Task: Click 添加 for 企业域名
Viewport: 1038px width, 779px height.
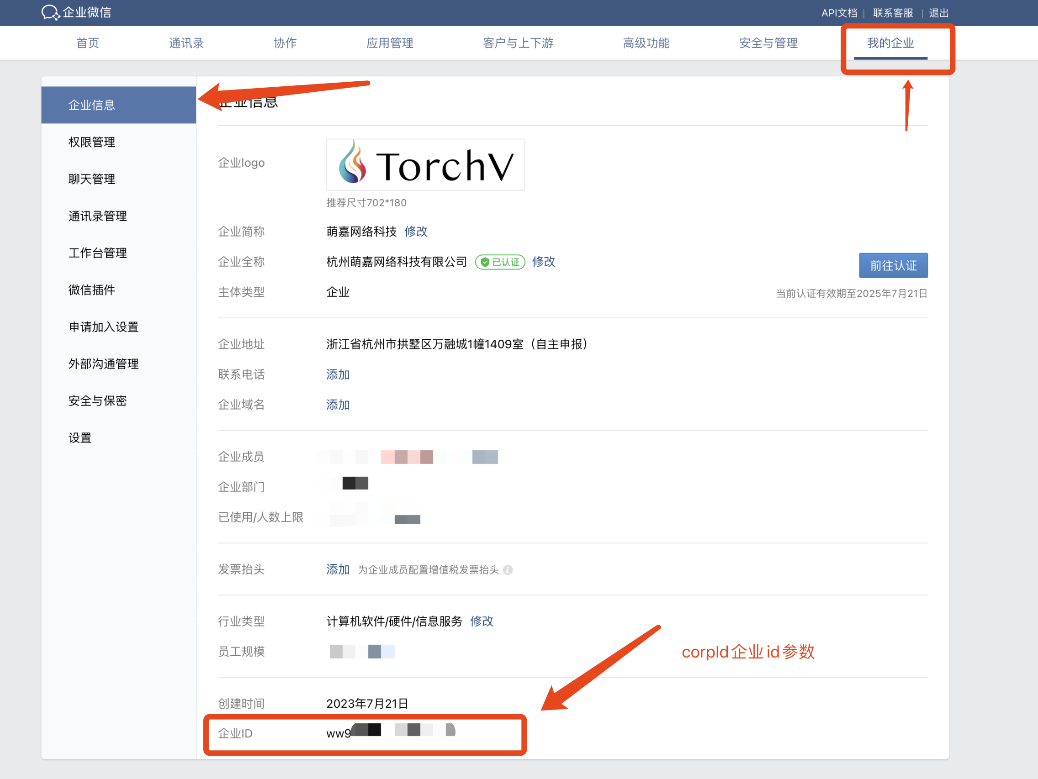Action: (338, 405)
